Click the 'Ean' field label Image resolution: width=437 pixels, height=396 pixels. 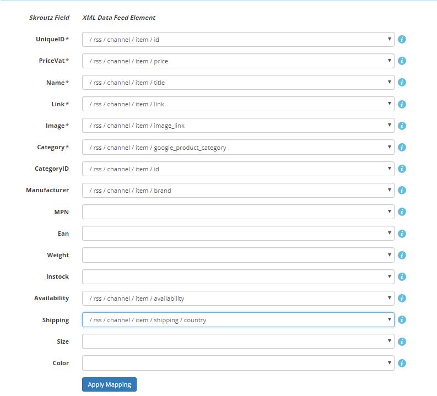click(x=63, y=234)
